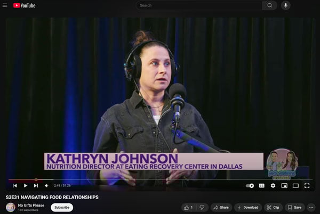Dislike the video
320x214 pixels.
point(202,207)
